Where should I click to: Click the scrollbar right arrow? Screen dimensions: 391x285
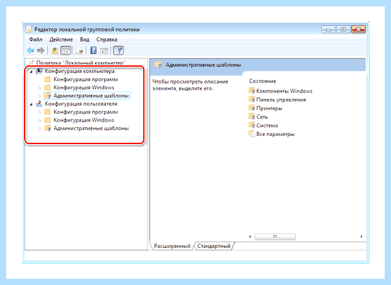(361, 237)
